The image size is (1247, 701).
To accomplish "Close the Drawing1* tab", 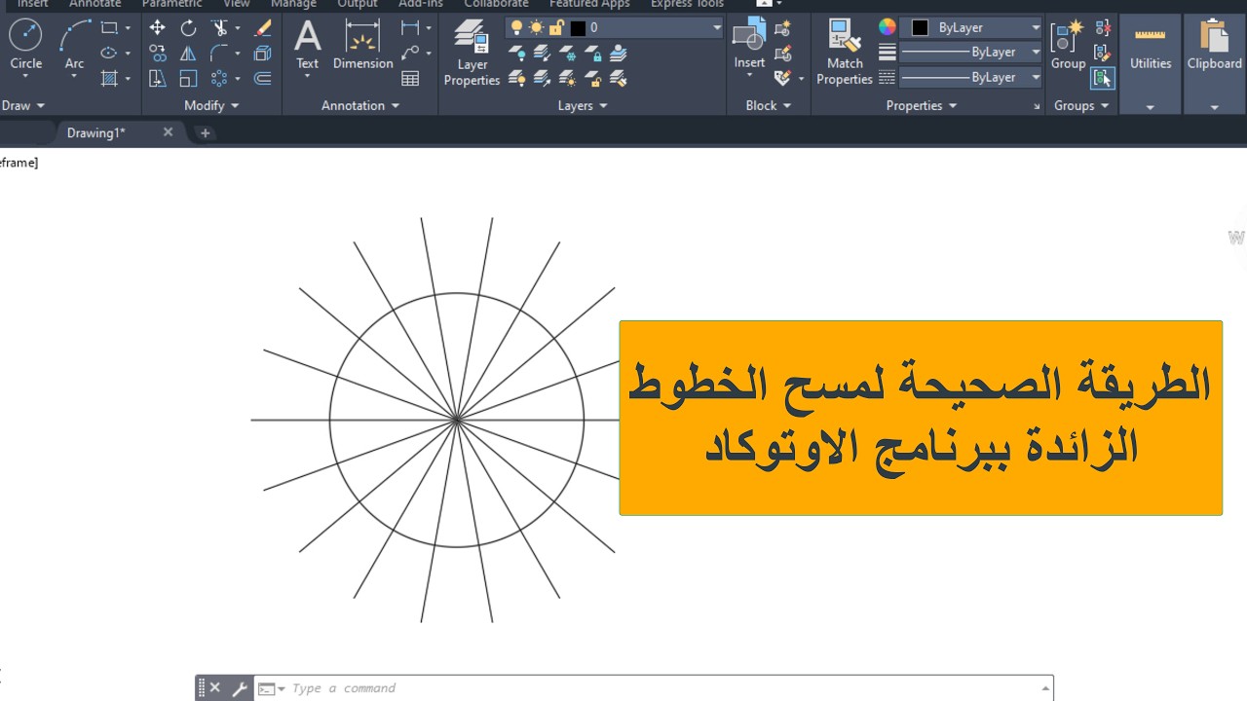I will pos(168,131).
